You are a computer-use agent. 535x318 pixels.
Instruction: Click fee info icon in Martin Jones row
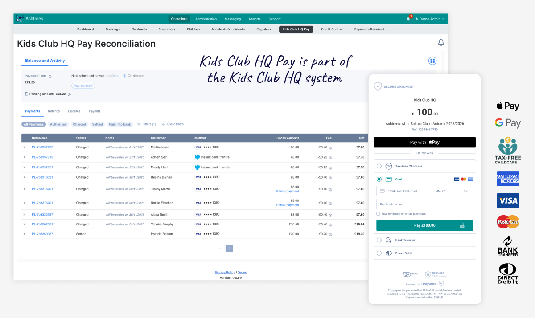pyautogui.click(x=330, y=147)
